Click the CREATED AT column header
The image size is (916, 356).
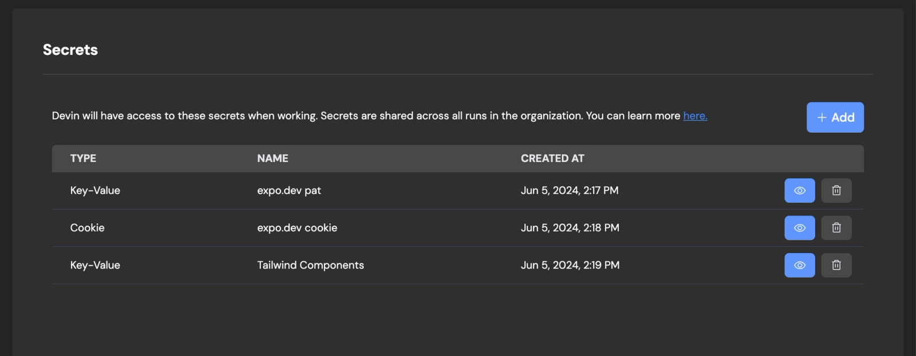tap(552, 158)
